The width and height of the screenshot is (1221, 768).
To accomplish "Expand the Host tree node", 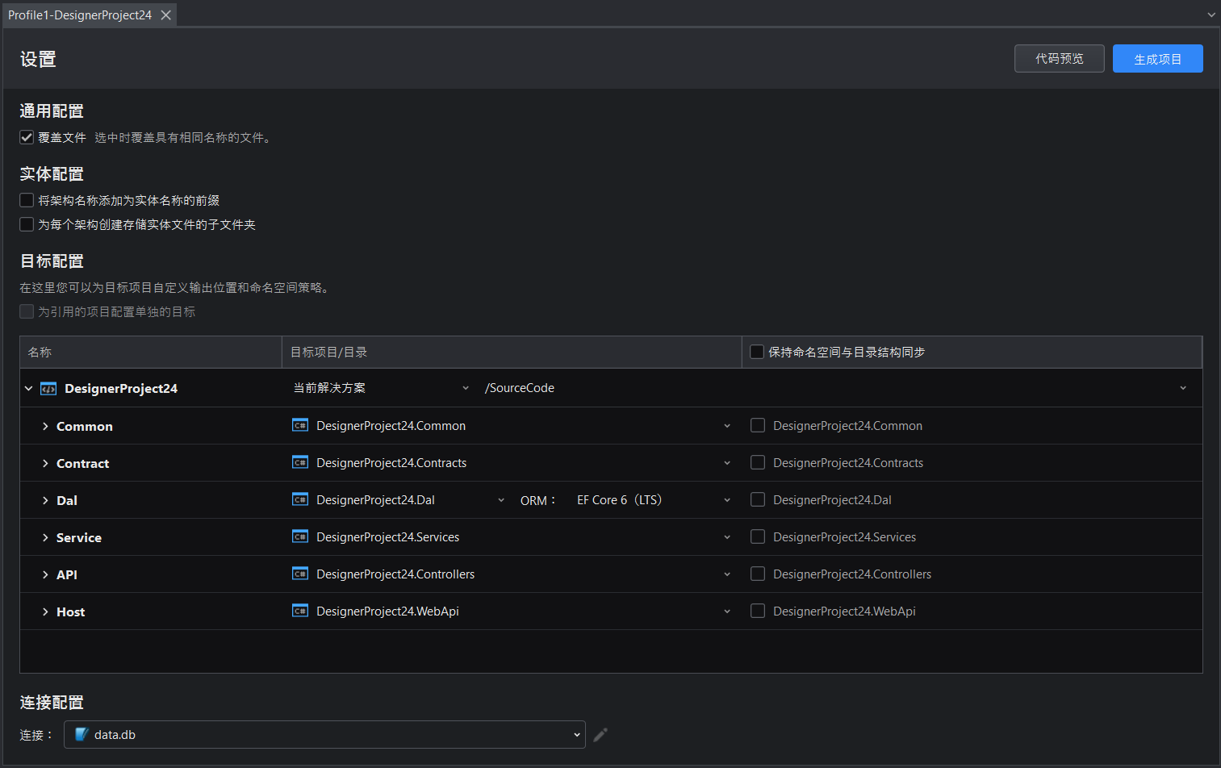I will 45,611.
